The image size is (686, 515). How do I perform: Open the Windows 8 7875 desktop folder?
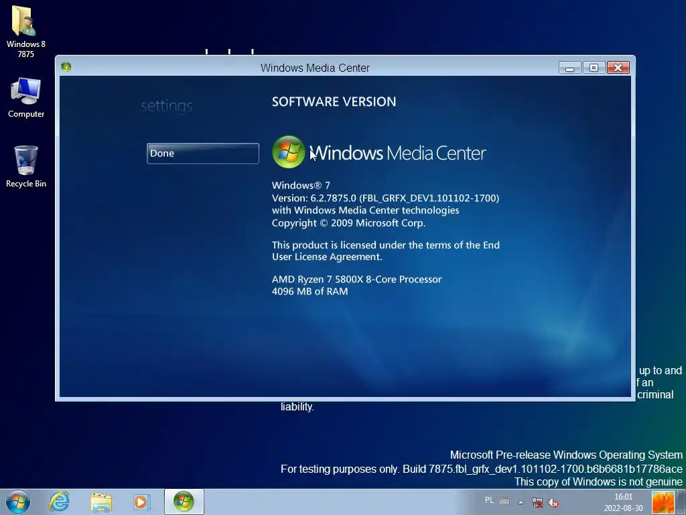(x=26, y=32)
